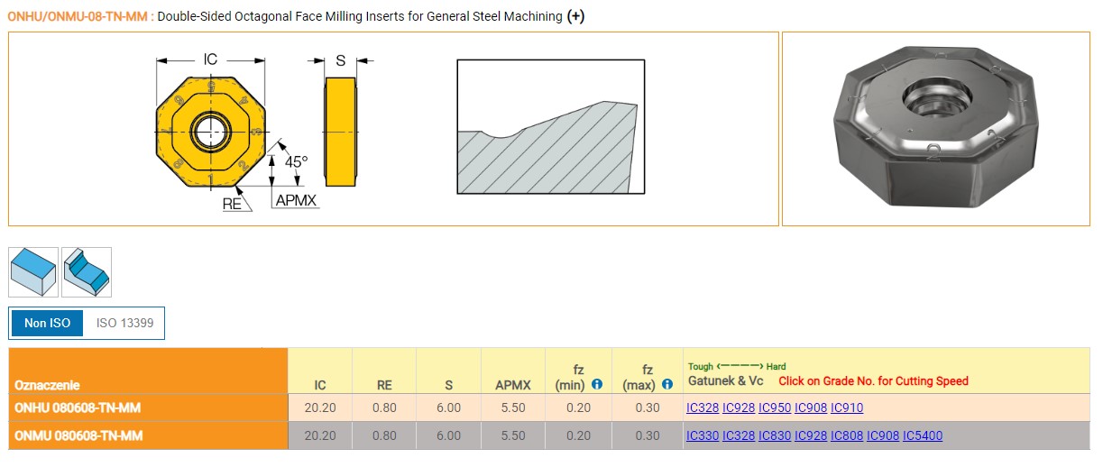This screenshot has width=1103, height=467.
Task: Open grade IC950 cutting speed
Action: click(x=775, y=407)
